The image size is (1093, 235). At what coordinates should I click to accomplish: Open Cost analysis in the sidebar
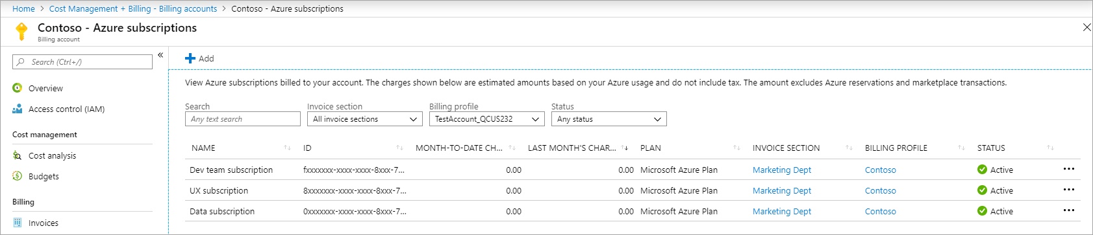52,155
